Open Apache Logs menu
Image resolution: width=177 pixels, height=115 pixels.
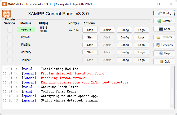click(x=141, y=30)
